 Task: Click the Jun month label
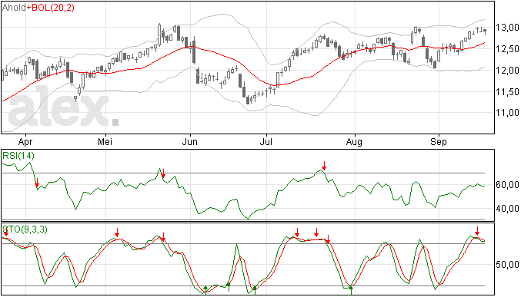point(189,142)
